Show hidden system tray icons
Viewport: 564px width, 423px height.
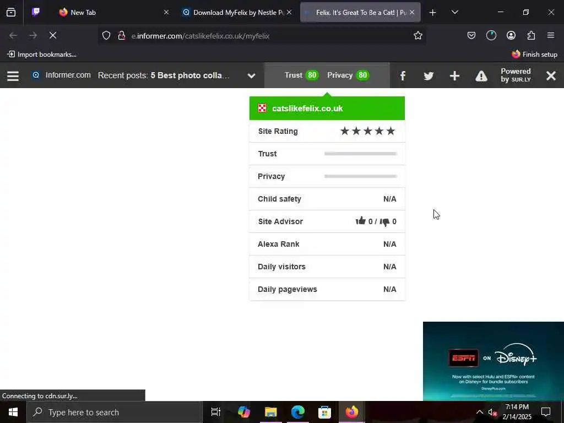[480, 412]
